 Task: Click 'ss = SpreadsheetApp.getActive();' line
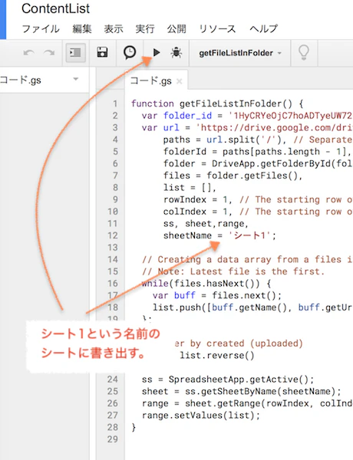(x=228, y=379)
